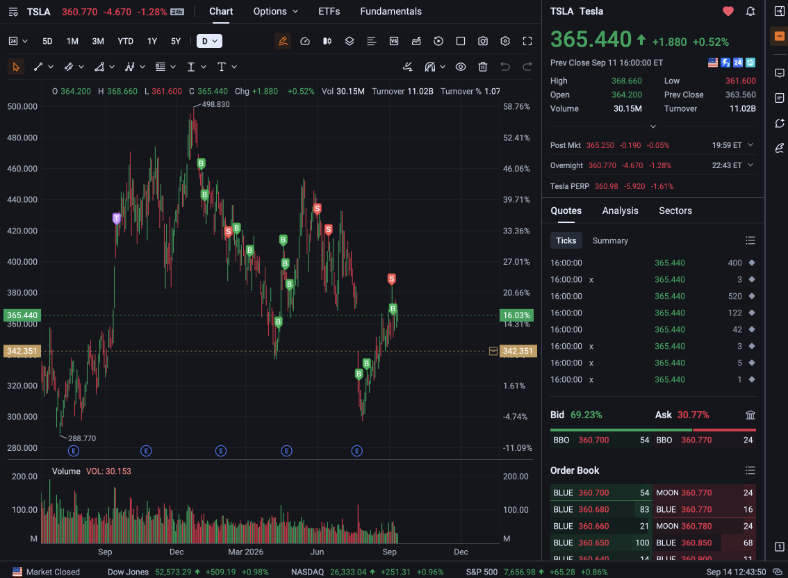Open the top-left list menu icon
This screenshot has width=788, height=578.
[14, 12]
